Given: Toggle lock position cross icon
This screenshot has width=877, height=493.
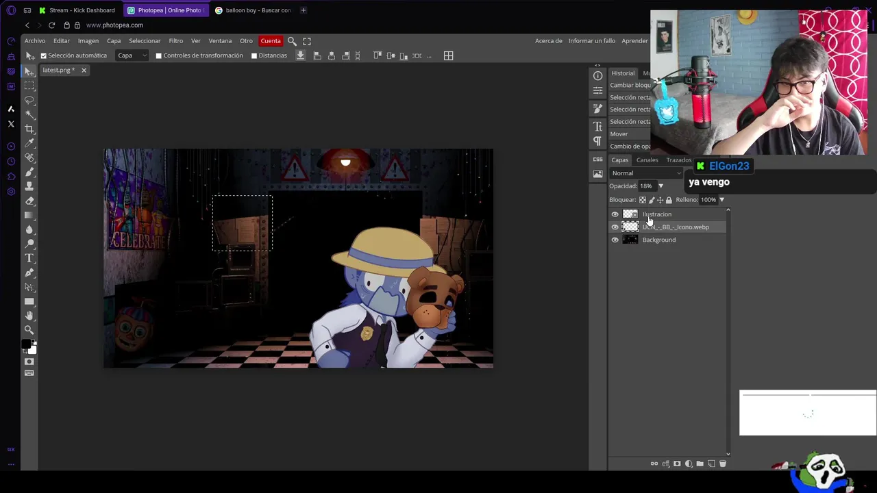Looking at the screenshot, I should [x=660, y=200].
